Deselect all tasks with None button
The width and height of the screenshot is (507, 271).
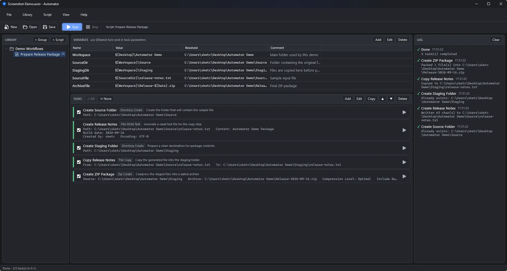[x=106, y=99]
